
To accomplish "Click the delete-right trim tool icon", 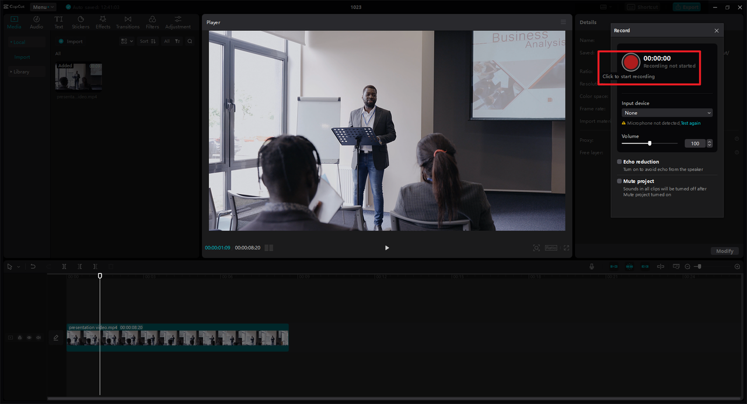I will (x=95, y=266).
